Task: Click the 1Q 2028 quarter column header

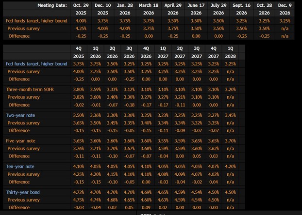Action: [230, 52]
